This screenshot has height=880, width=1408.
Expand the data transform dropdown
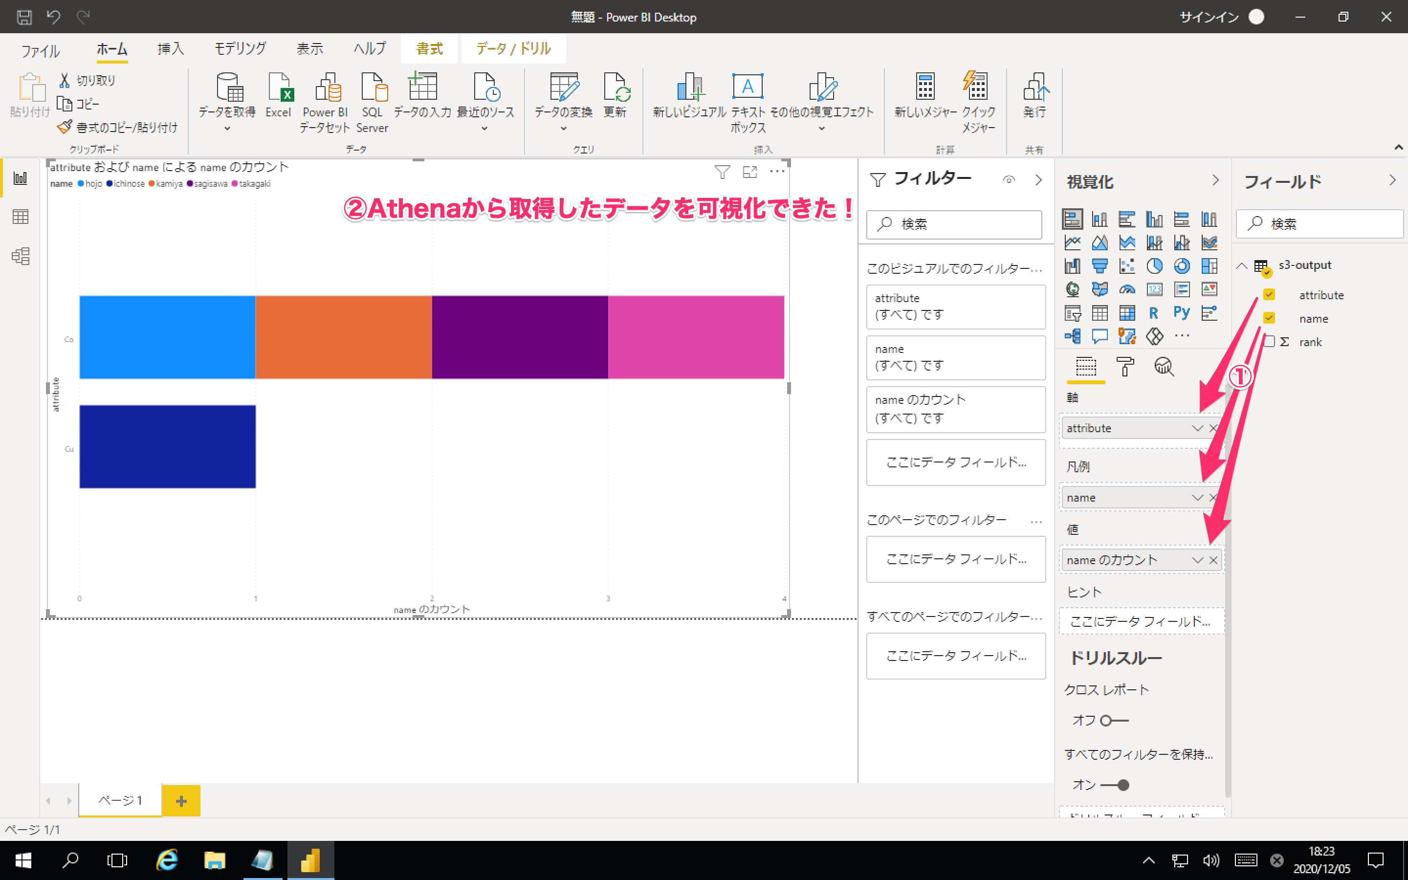click(563, 129)
